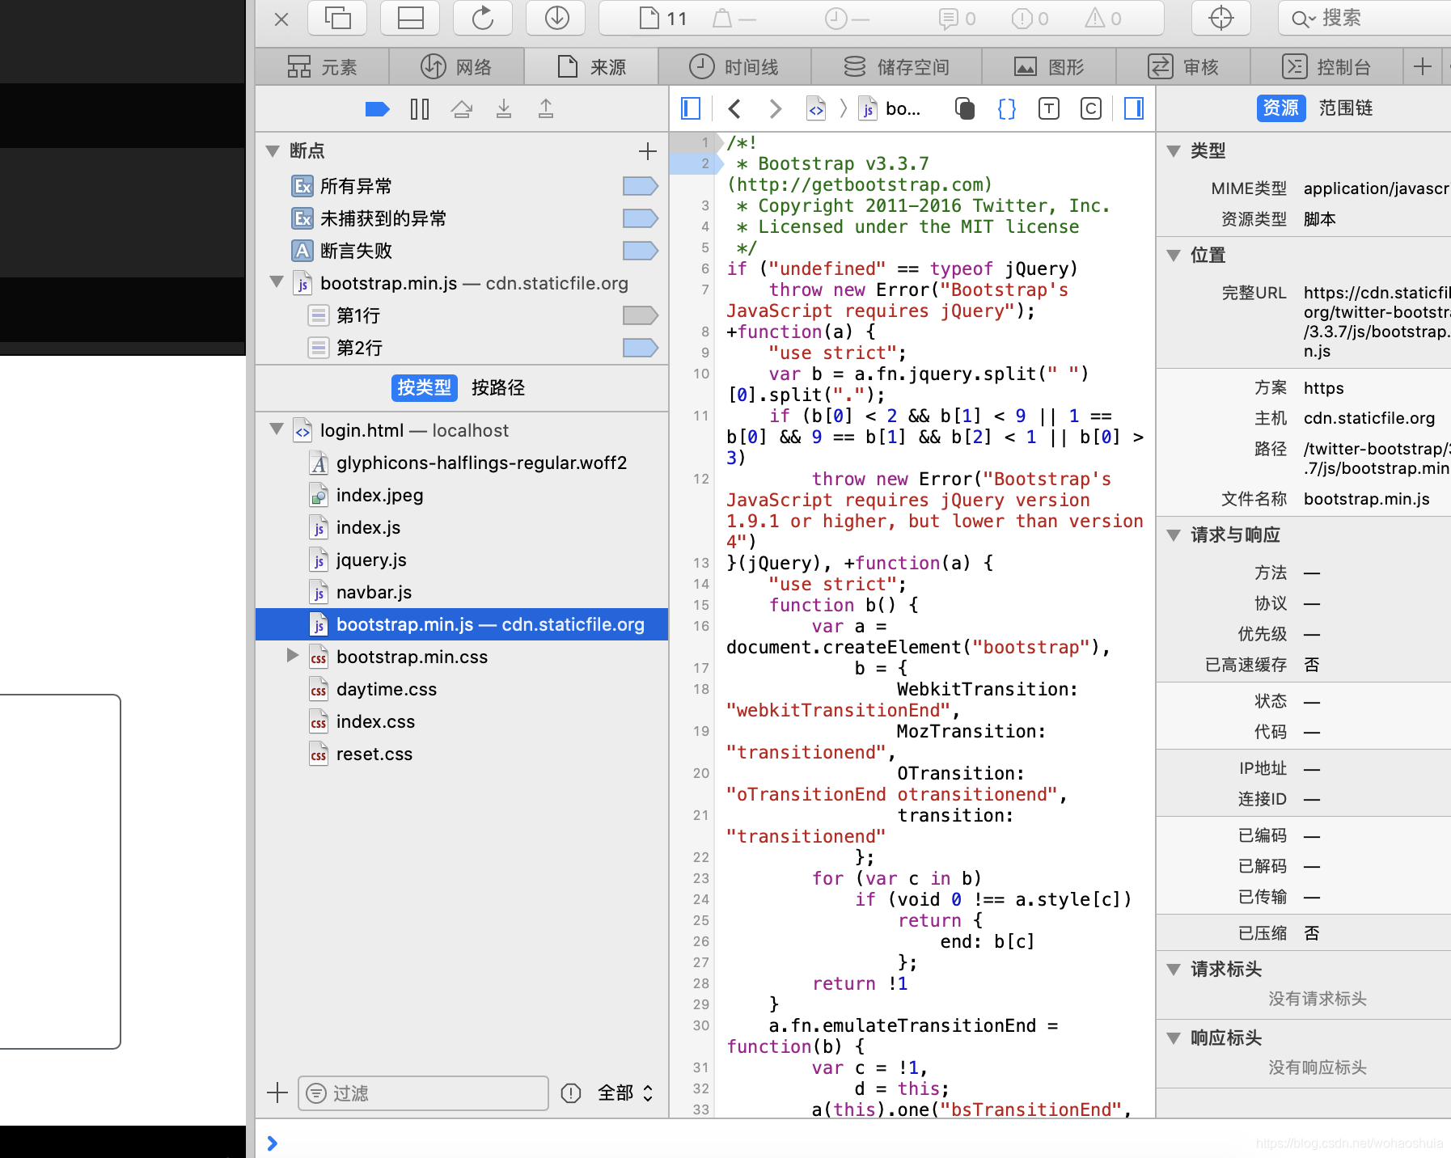Switch to the 元素 tab

pyautogui.click(x=322, y=66)
